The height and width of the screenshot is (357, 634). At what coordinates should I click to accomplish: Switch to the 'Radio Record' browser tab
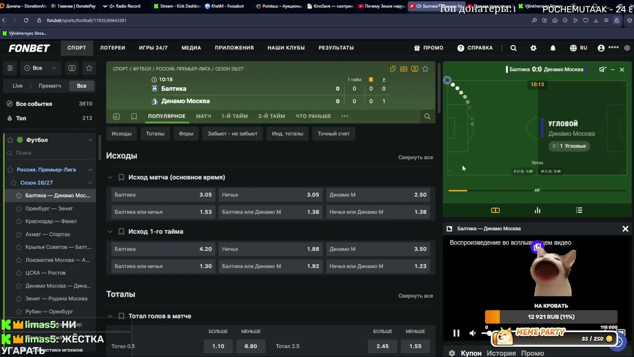click(x=125, y=6)
